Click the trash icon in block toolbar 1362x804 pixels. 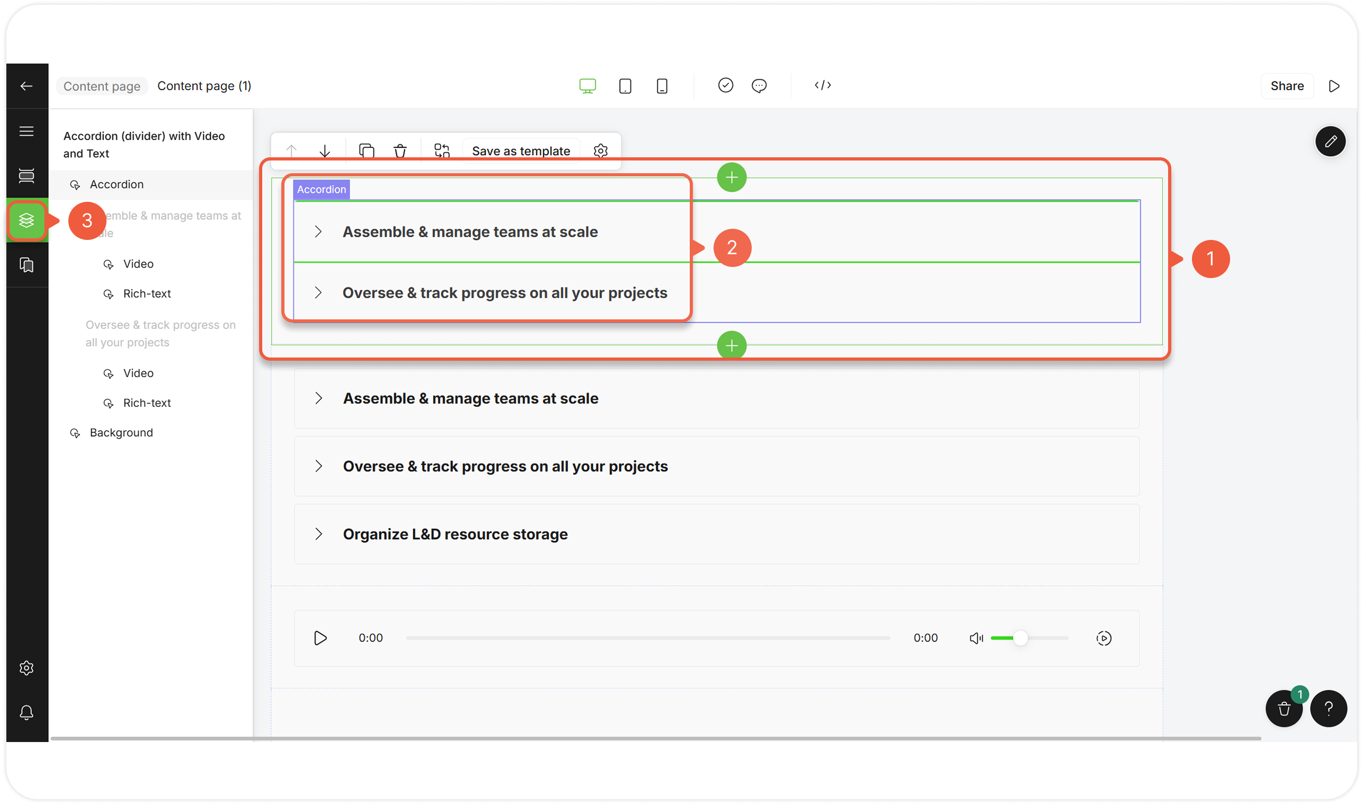click(400, 150)
